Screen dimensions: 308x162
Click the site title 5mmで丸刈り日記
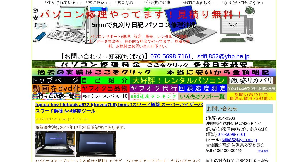(143, 25)
